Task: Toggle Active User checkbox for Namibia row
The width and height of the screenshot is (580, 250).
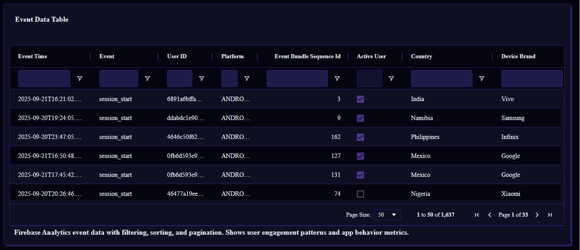Action: click(360, 118)
